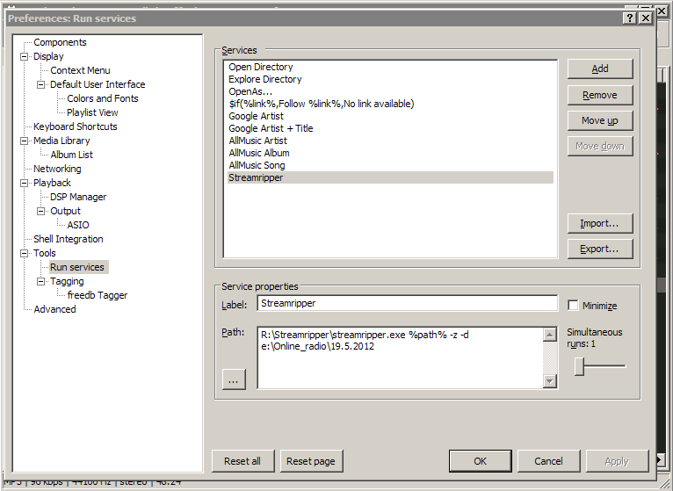This screenshot has height=491, width=673.
Task: Click the Label text field
Action: pyautogui.click(x=408, y=304)
